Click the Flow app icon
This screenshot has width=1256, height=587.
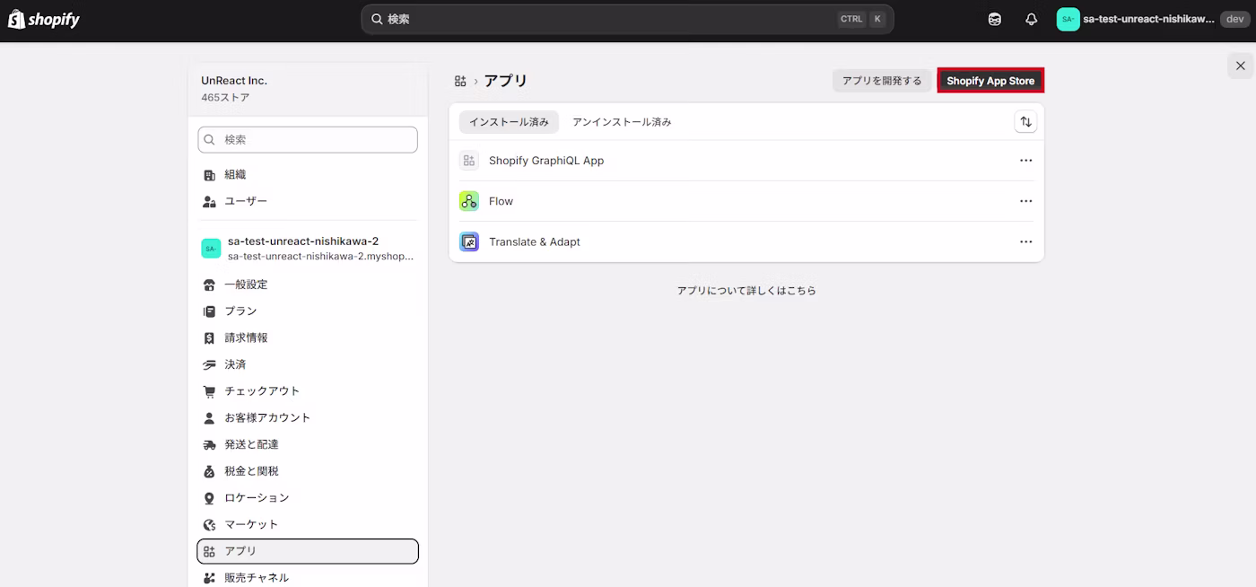coord(469,201)
